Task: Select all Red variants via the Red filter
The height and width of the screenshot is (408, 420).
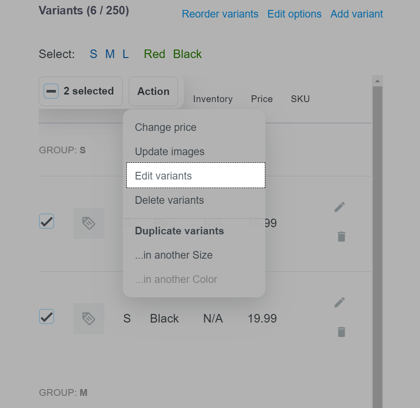Action: tap(155, 54)
